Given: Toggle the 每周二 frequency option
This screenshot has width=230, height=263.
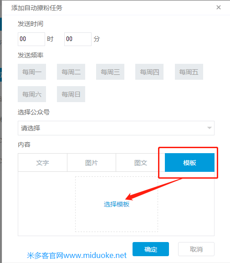Looking at the screenshot, I should (x=71, y=72).
